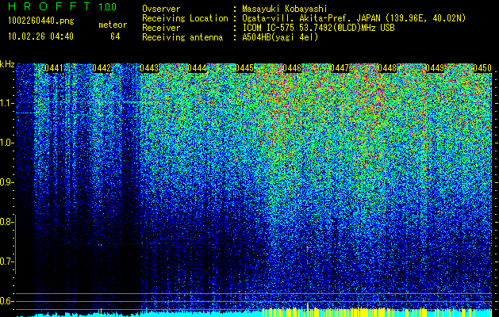Screen dimensions: 499x317
Task: Click the A504HB(yagi 4el) antenna text
Action: [x=280, y=37]
